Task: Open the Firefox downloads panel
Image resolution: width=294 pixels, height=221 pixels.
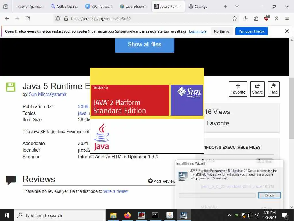Action: [x=246, y=18]
